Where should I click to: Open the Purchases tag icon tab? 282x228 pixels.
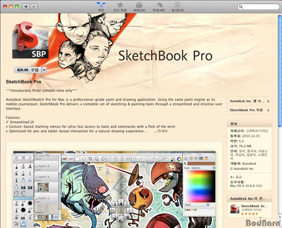pyautogui.click(x=158, y=7)
